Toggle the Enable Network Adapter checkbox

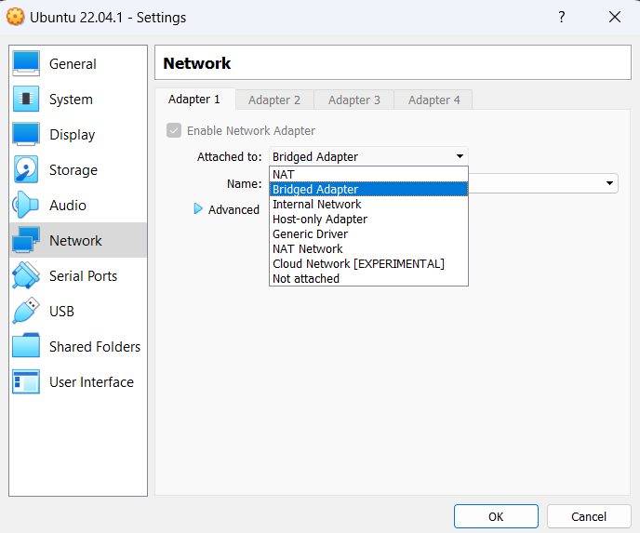pyautogui.click(x=174, y=131)
